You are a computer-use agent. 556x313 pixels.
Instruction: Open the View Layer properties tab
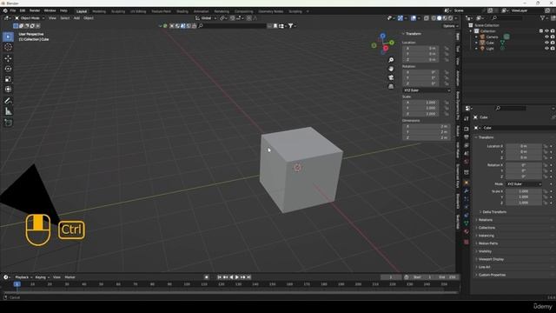[467, 145]
